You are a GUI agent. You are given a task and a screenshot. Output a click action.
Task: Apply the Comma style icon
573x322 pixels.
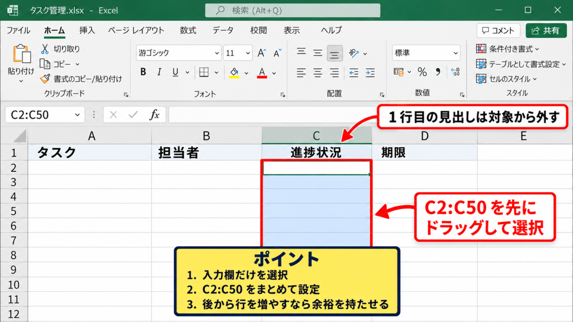click(438, 72)
